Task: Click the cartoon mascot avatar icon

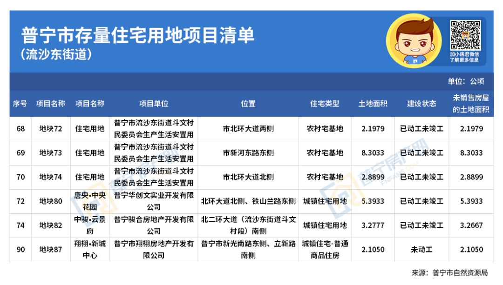Action: 414,41
